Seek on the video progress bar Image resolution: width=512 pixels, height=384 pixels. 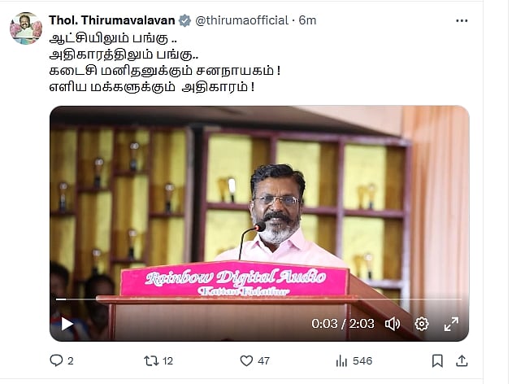coord(258,299)
